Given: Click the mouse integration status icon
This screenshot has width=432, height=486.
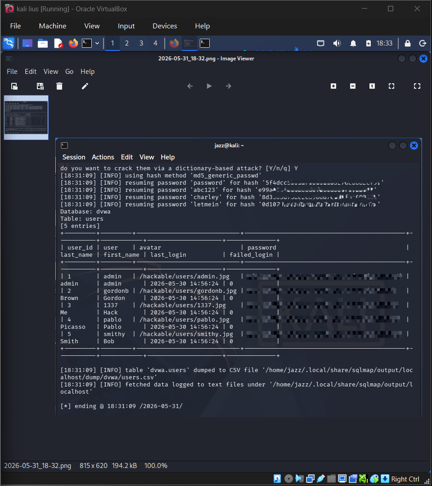Looking at the screenshot, I should coord(374,478).
